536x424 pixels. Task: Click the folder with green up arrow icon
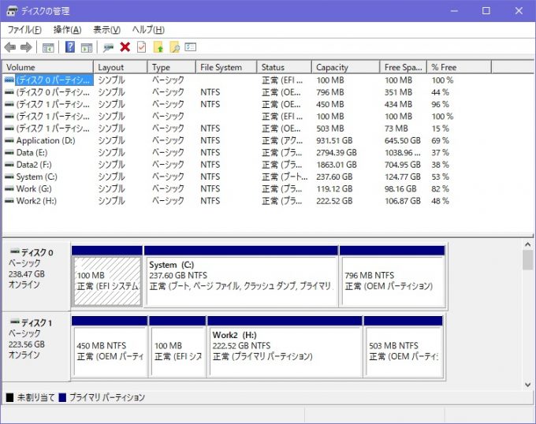pyautogui.click(x=158, y=46)
